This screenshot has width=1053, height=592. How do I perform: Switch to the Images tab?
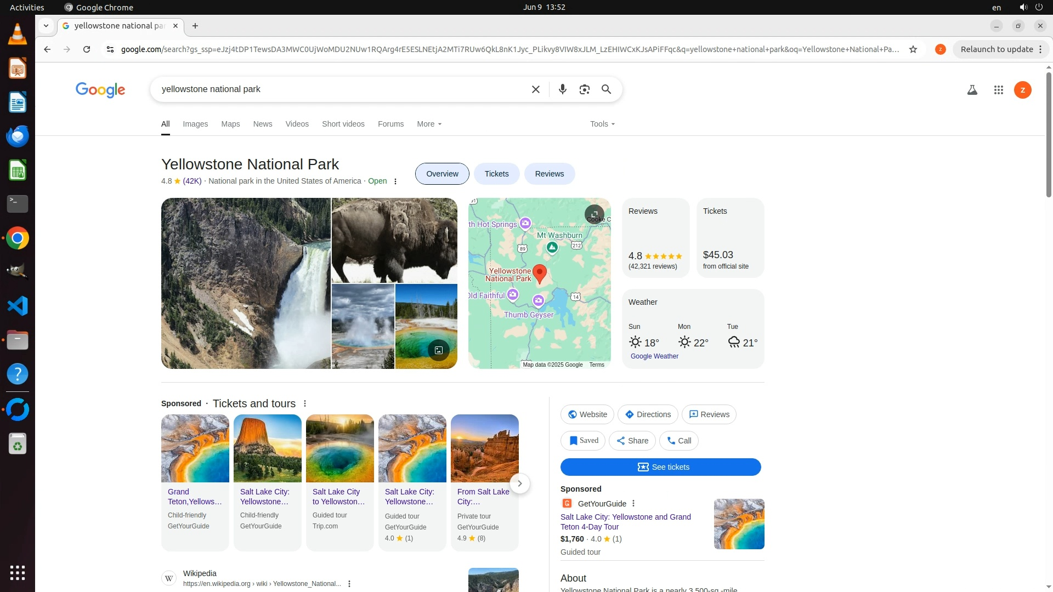coord(195,124)
